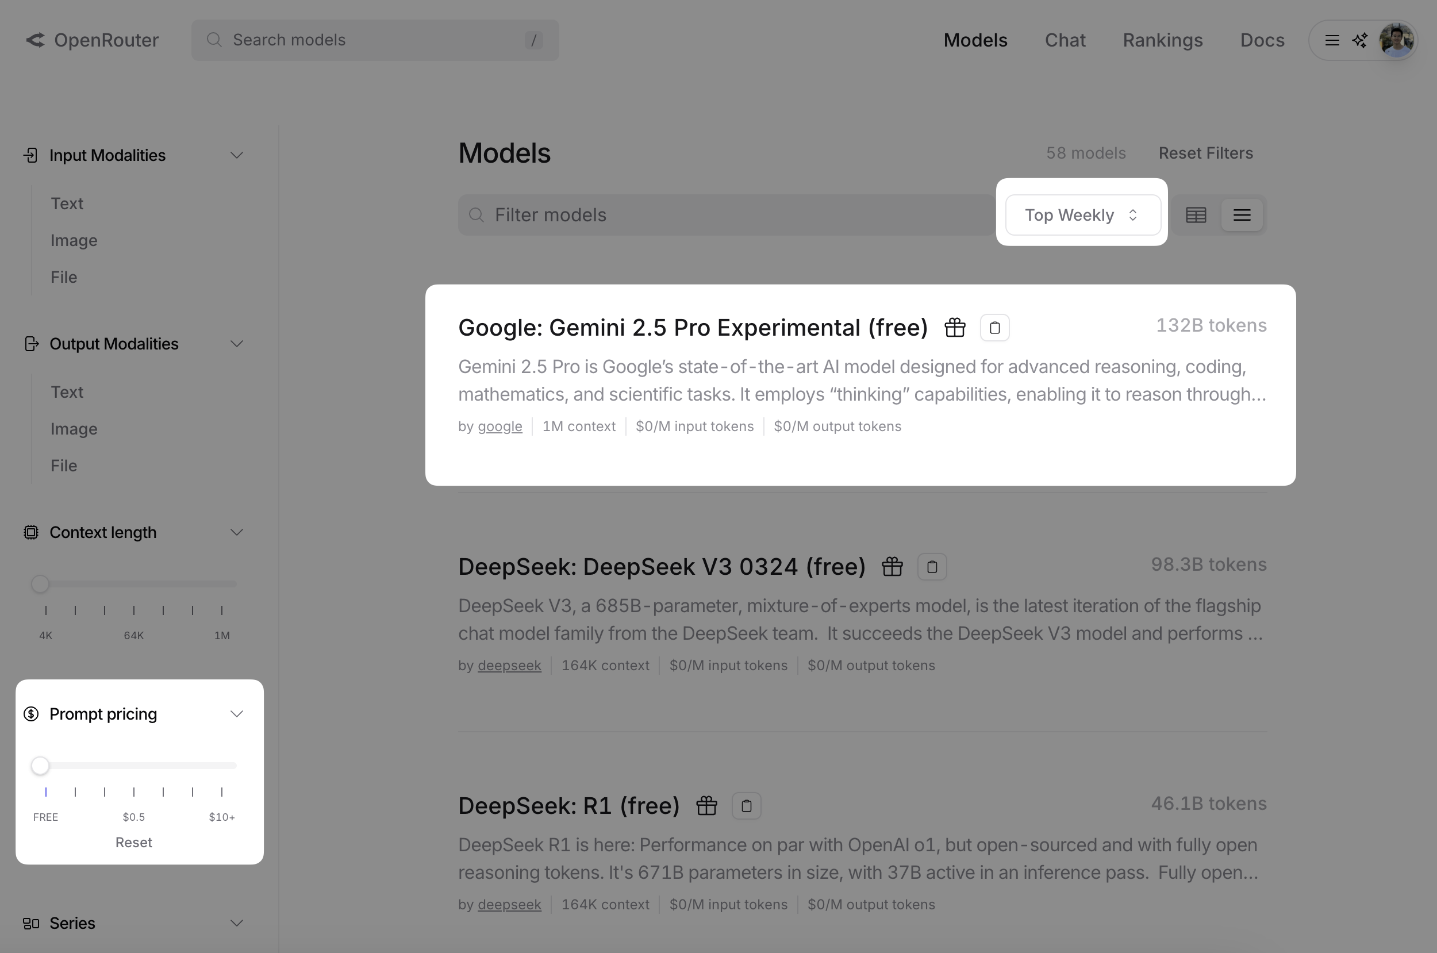1437x953 pixels.
Task: Click the gift icon beside DeepSeek V3 0324
Action: (892, 567)
